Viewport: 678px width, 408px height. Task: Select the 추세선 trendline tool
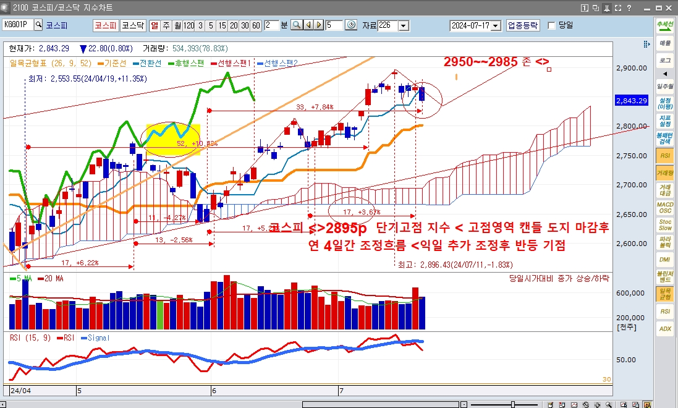tap(664, 25)
